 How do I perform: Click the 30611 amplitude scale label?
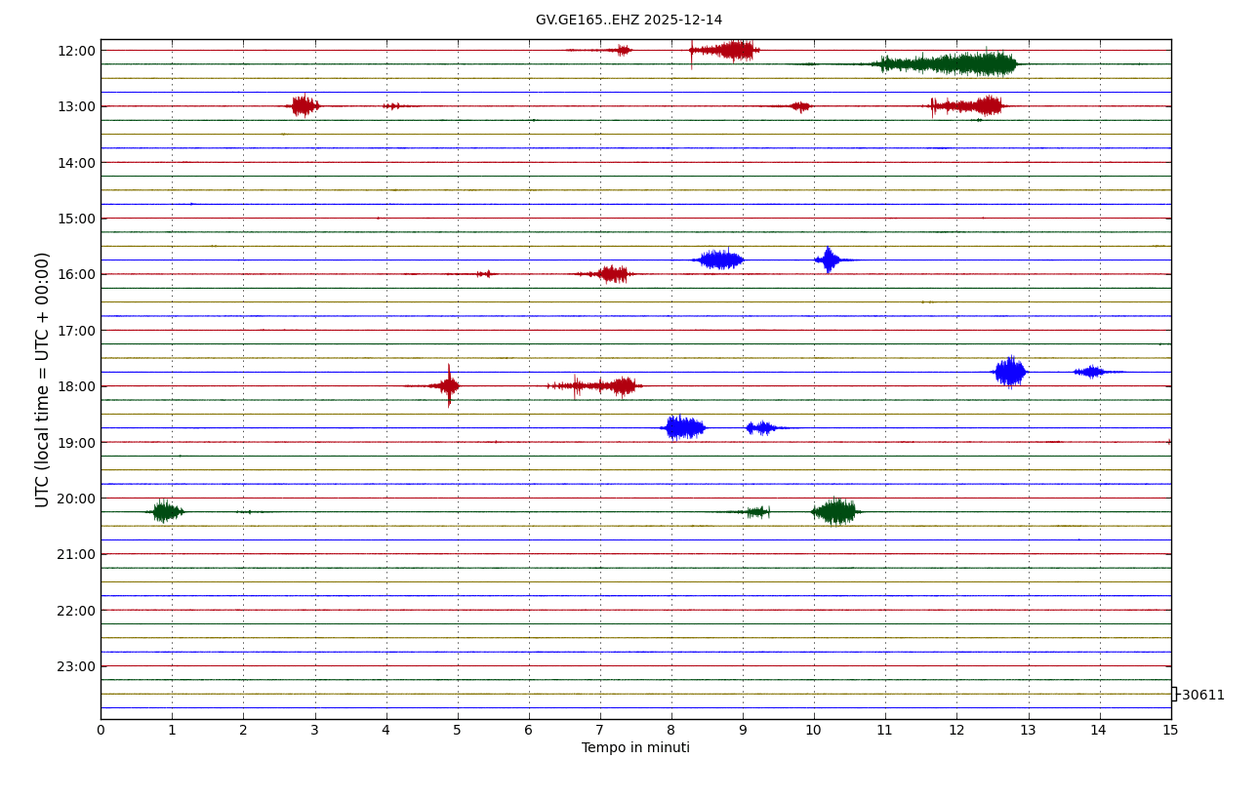click(x=1202, y=696)
